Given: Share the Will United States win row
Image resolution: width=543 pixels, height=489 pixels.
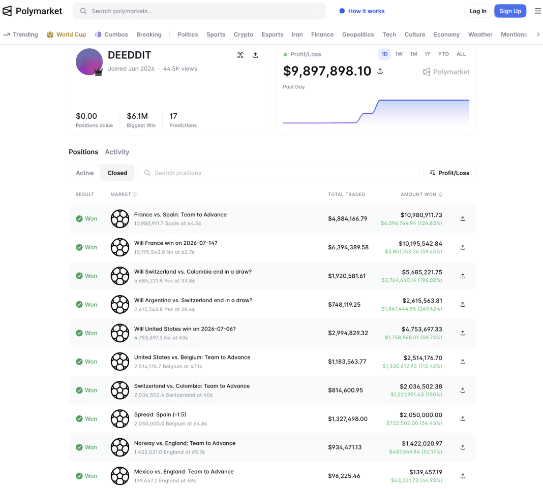Looking at the screenshot, I should tap(463, 333).
